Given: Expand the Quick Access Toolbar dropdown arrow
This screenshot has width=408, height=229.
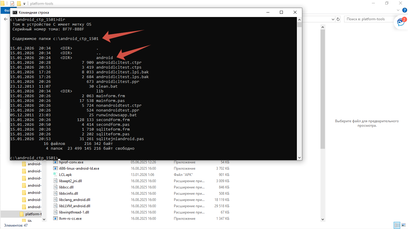Looking at the screenshot, I should coord(24,4).
